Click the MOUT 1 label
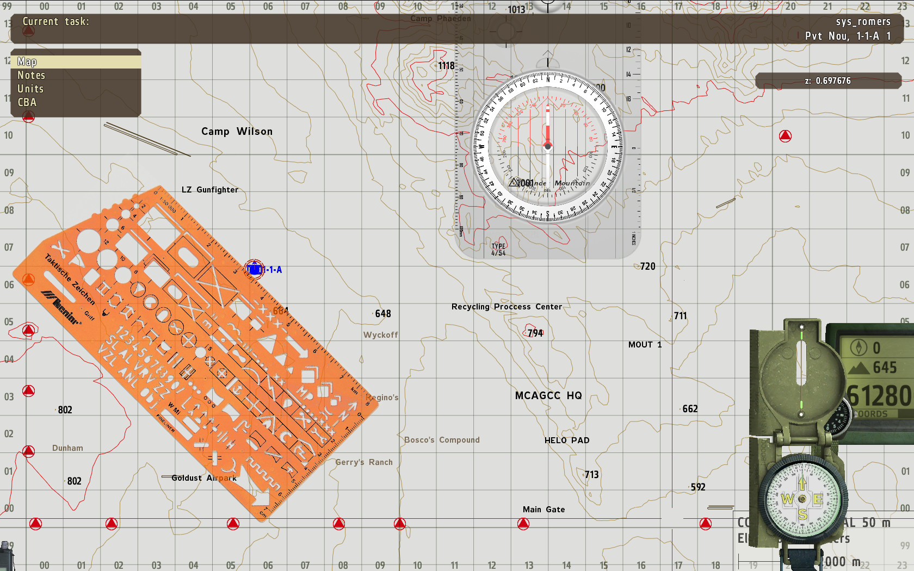Screen dimensions: 914x571 coord(645,345)
